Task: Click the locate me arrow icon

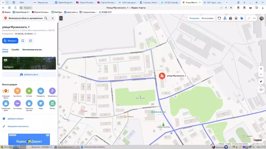Action: click(x=261, y=81)
